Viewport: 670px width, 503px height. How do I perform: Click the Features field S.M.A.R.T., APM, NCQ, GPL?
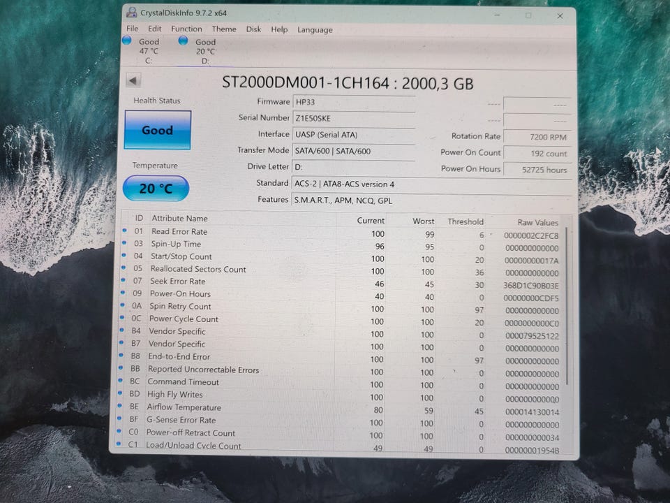(431, 201)
